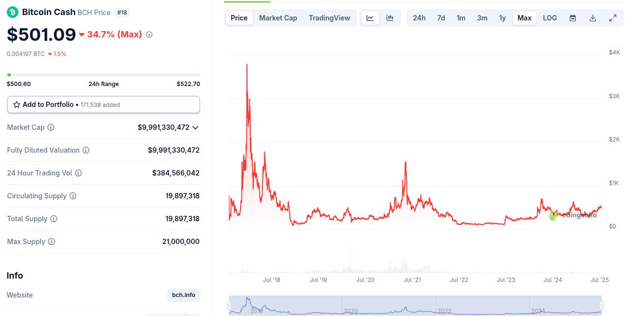Open the calendar date range picker
Screen dimensions: 627x316
pyautogui.click(x=573, y=18)
